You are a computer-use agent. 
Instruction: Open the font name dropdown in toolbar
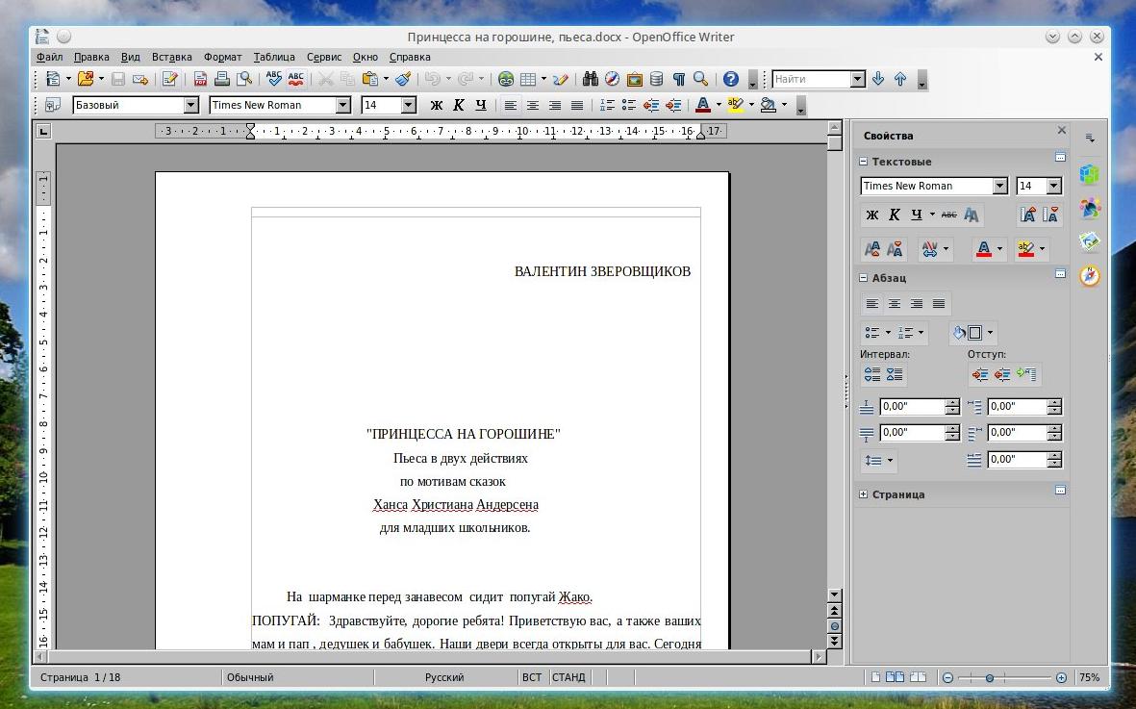(x=343, y=106)
